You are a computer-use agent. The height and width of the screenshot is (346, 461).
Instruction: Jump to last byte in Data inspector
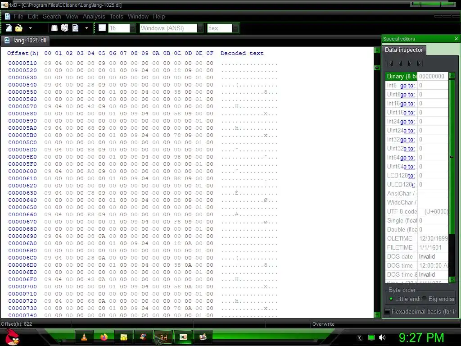point(420,63)
